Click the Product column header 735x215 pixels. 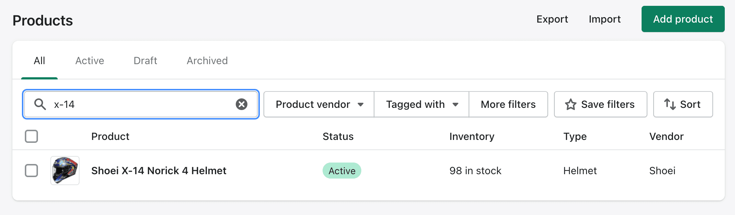click(110, 136)
